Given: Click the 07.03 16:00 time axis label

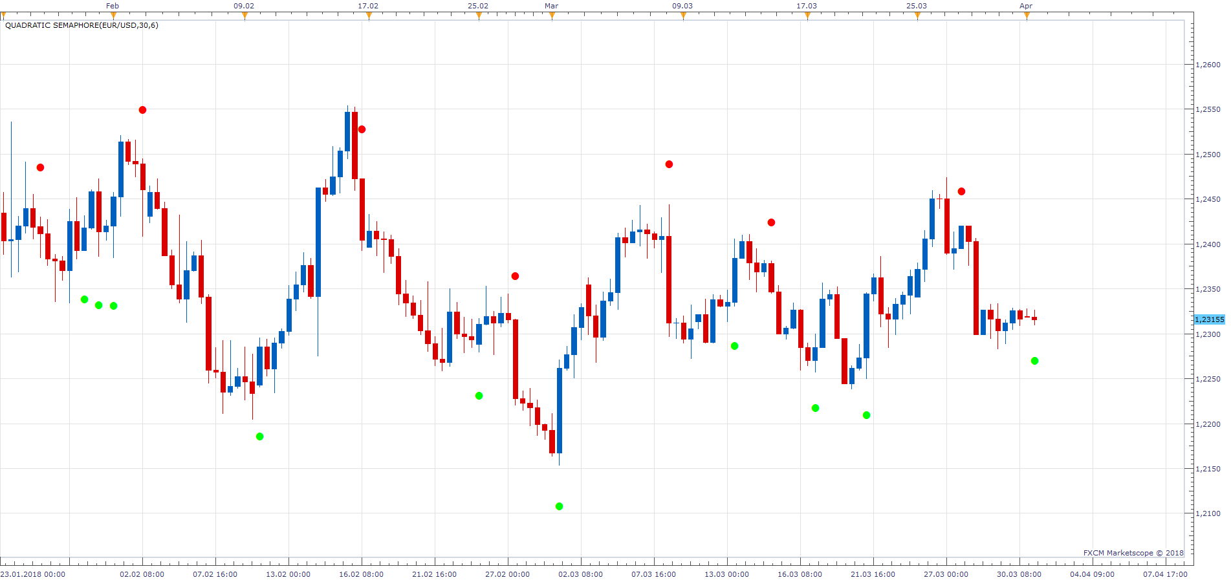Looking at the screenshot, I should [654, 574].
